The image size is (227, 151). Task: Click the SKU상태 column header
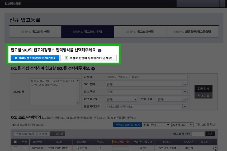click(82, 142)
